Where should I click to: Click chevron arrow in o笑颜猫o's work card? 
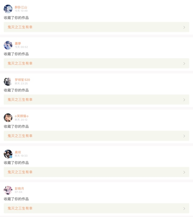pos(184,136)
